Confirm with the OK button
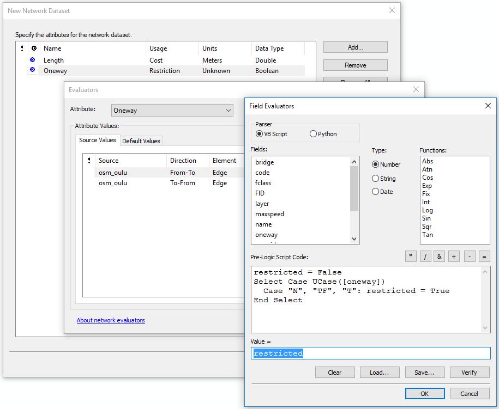This screenshot has height=409, width=499. 425,394
